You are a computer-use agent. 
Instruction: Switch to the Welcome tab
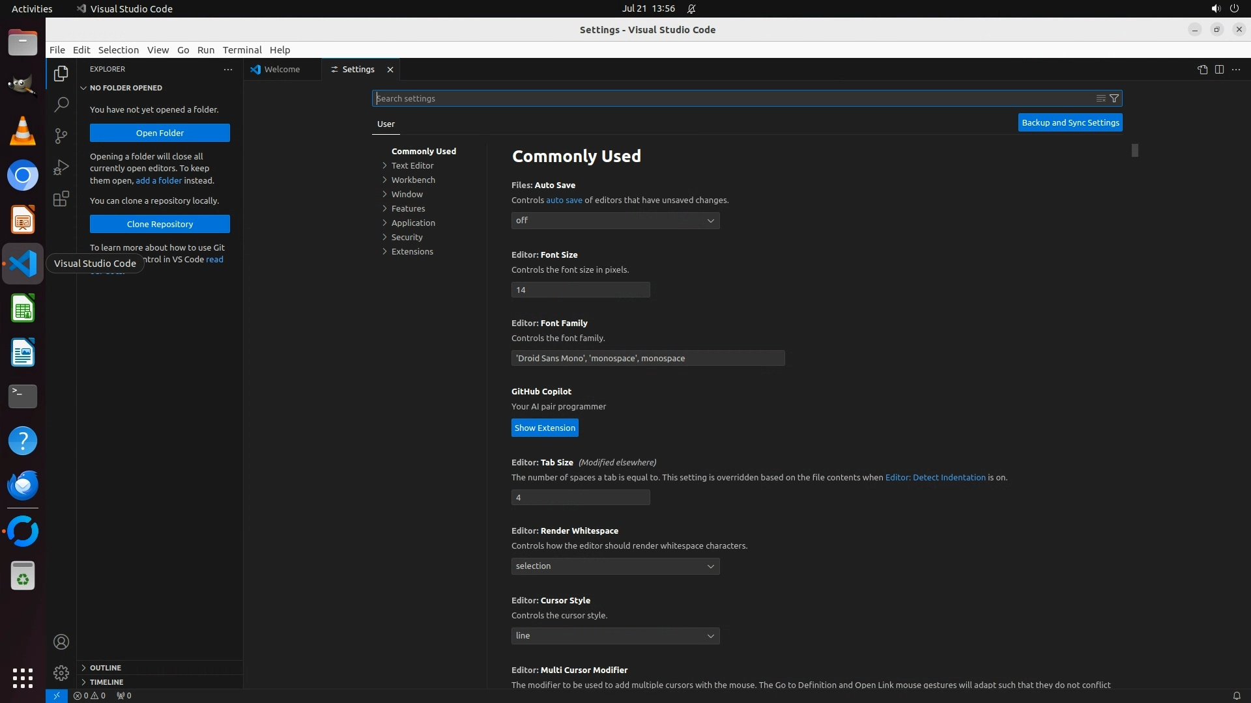coord(281,70)
